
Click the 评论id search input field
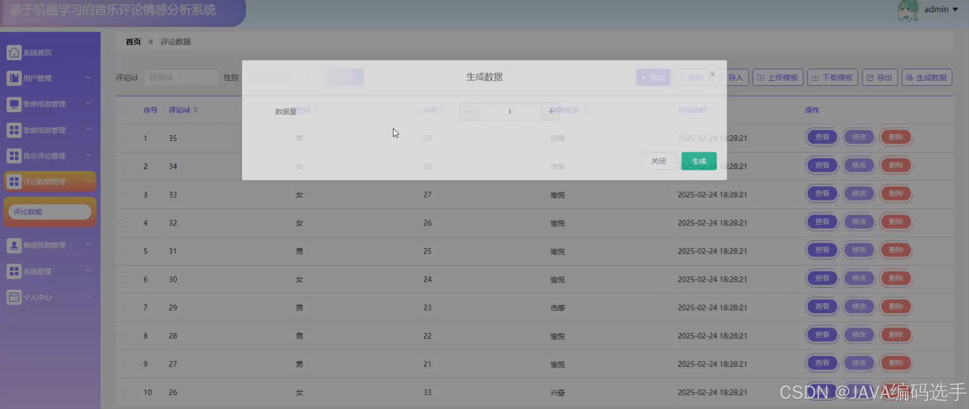181,77
